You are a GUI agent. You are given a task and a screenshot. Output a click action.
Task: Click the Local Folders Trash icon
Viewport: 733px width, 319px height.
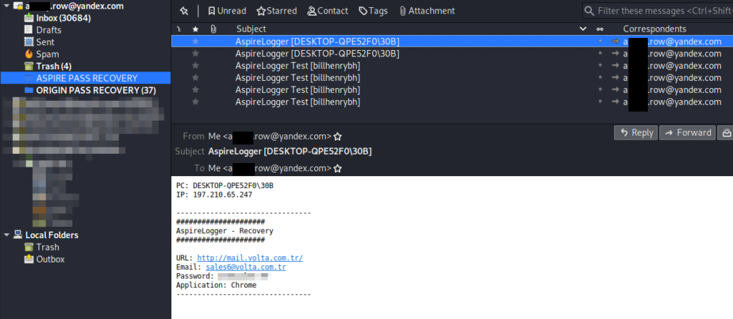pyautogui.click(x=29, y=247)
